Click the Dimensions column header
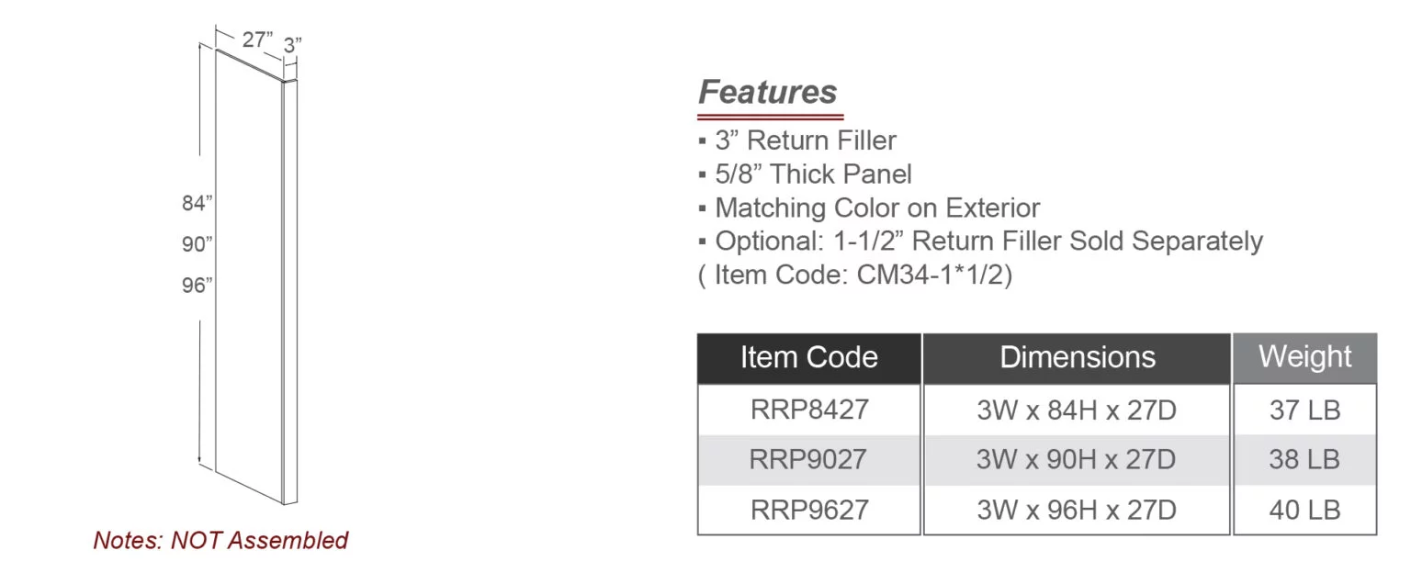Viewport: 1411px width, 573px height. pyautogui.click(x=1077, y=357)
